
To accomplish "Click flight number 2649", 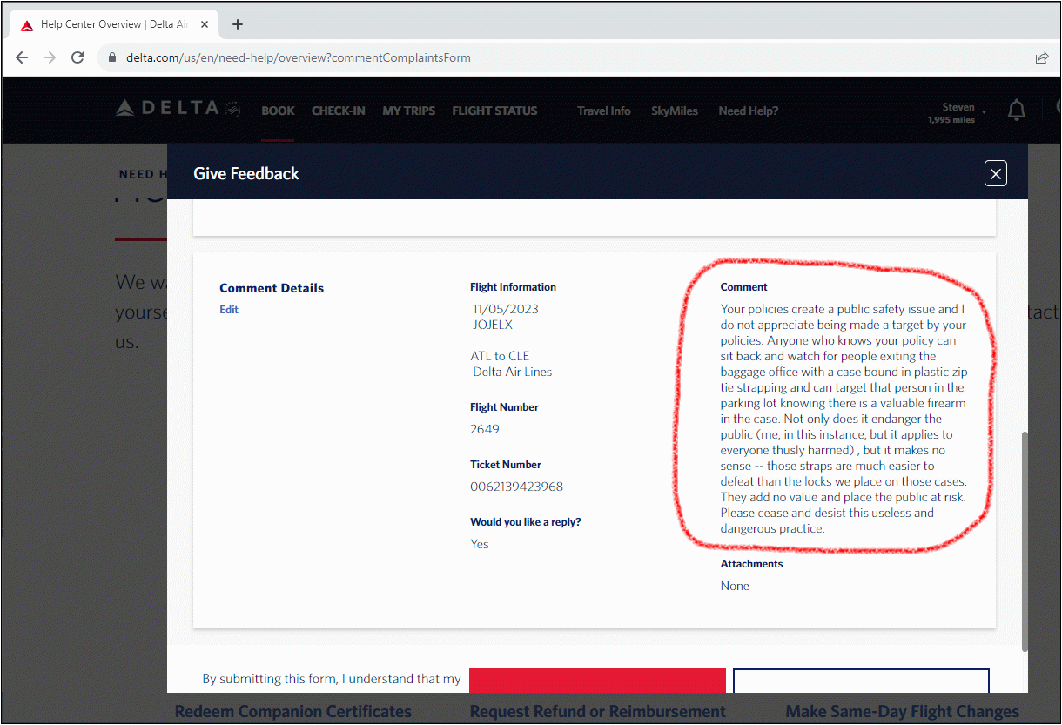I will [x=485, y=429].
